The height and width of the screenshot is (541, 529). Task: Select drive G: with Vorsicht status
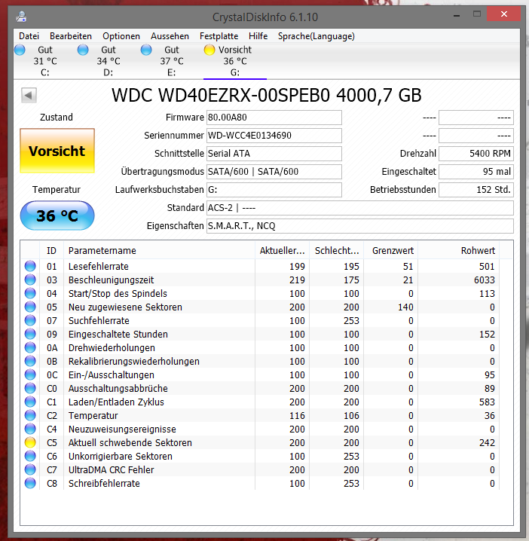235,61
